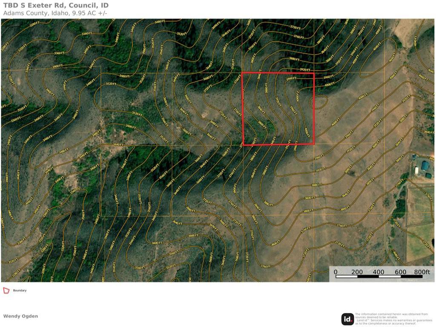Click the map distance scale bar
The height and width of the screenshot is (327, 436).
pyautogui.click(x=379, y=276)
